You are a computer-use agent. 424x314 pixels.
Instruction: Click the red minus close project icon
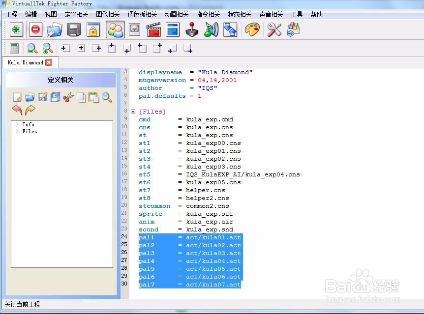pyautogui.click(x=35, y=29)
